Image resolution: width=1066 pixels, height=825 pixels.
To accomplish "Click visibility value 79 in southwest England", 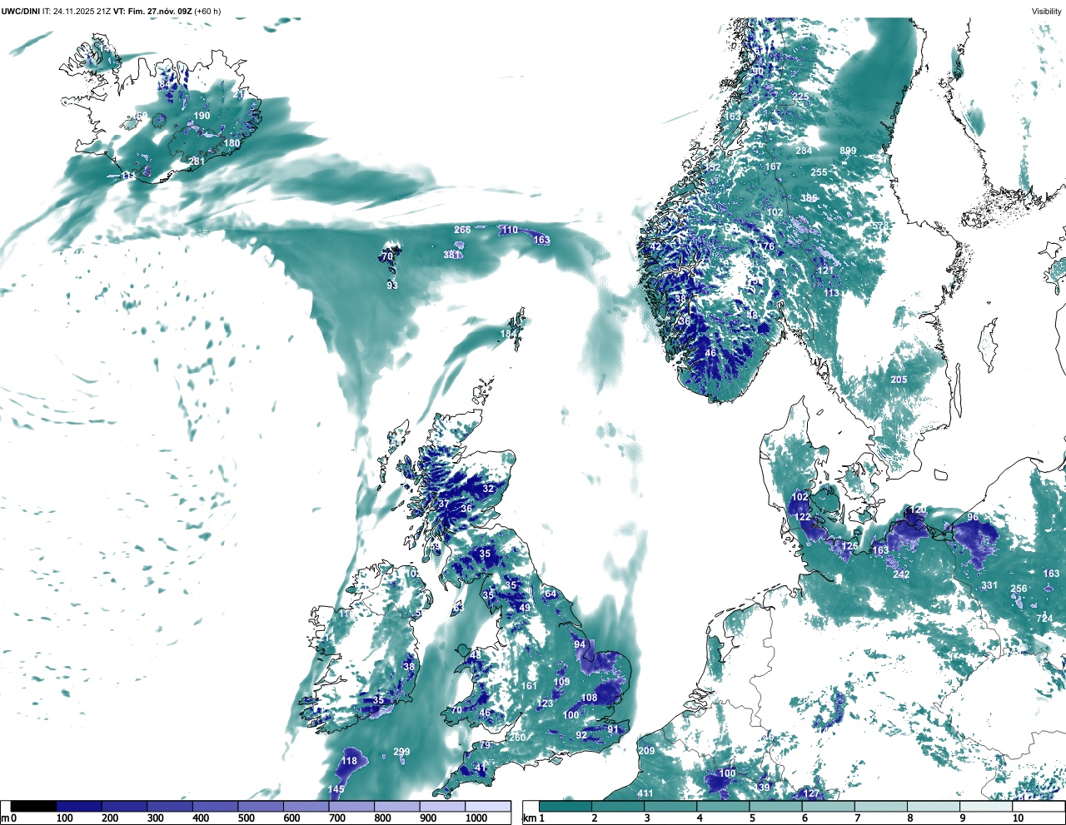I will pos(486,745).
